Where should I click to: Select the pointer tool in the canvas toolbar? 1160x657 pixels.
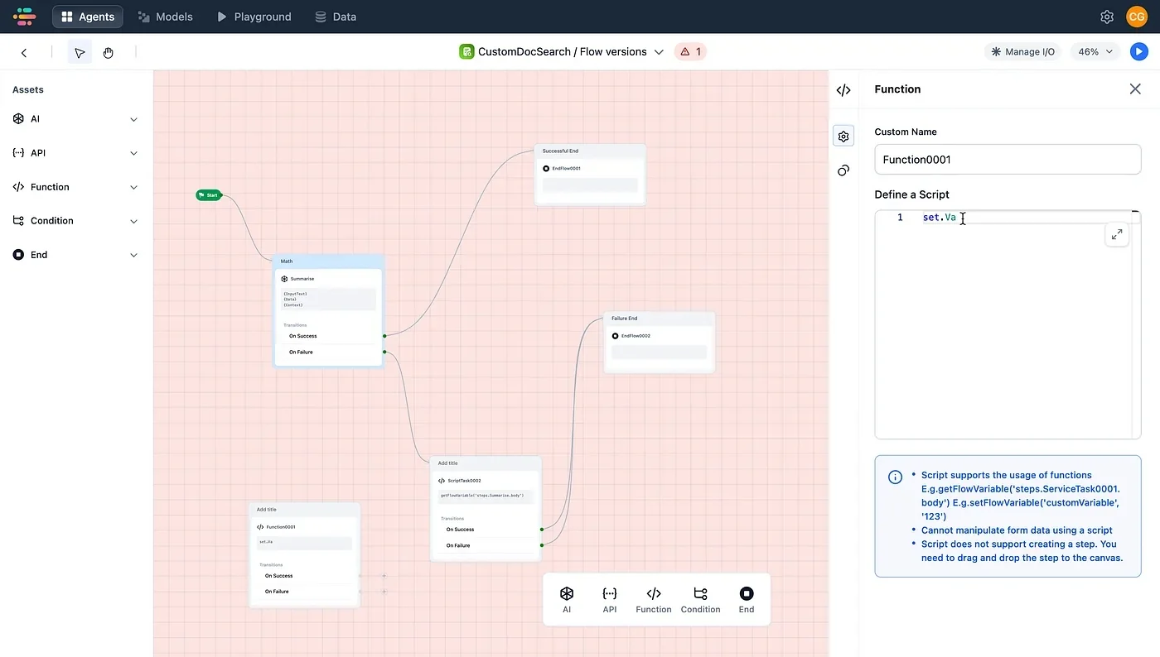80,51
